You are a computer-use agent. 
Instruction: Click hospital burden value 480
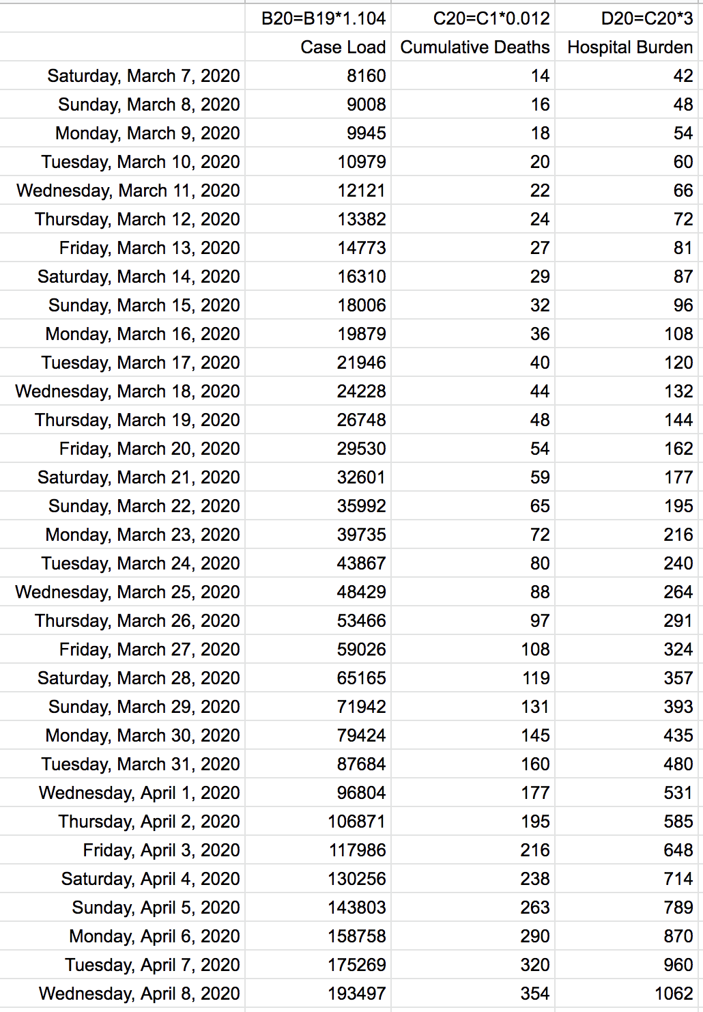click(629, 764)
